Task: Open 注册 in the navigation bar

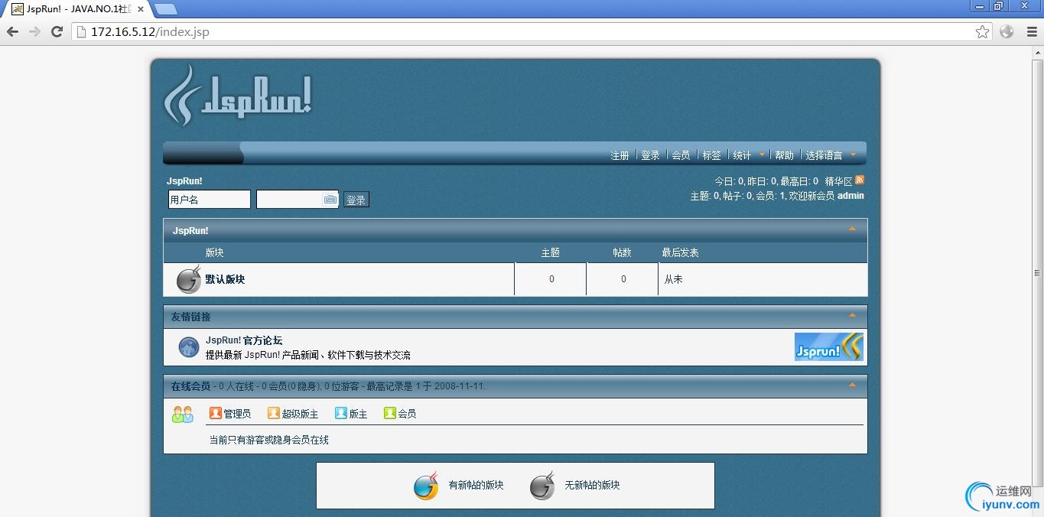Action: pyautogui.click(x=620, y=155)
